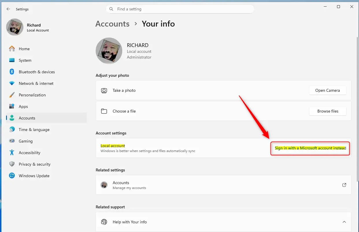This screenshot has height=232, width=359.
Task: Select Accounts in the sidebar
Action: [x=46, y=118]
